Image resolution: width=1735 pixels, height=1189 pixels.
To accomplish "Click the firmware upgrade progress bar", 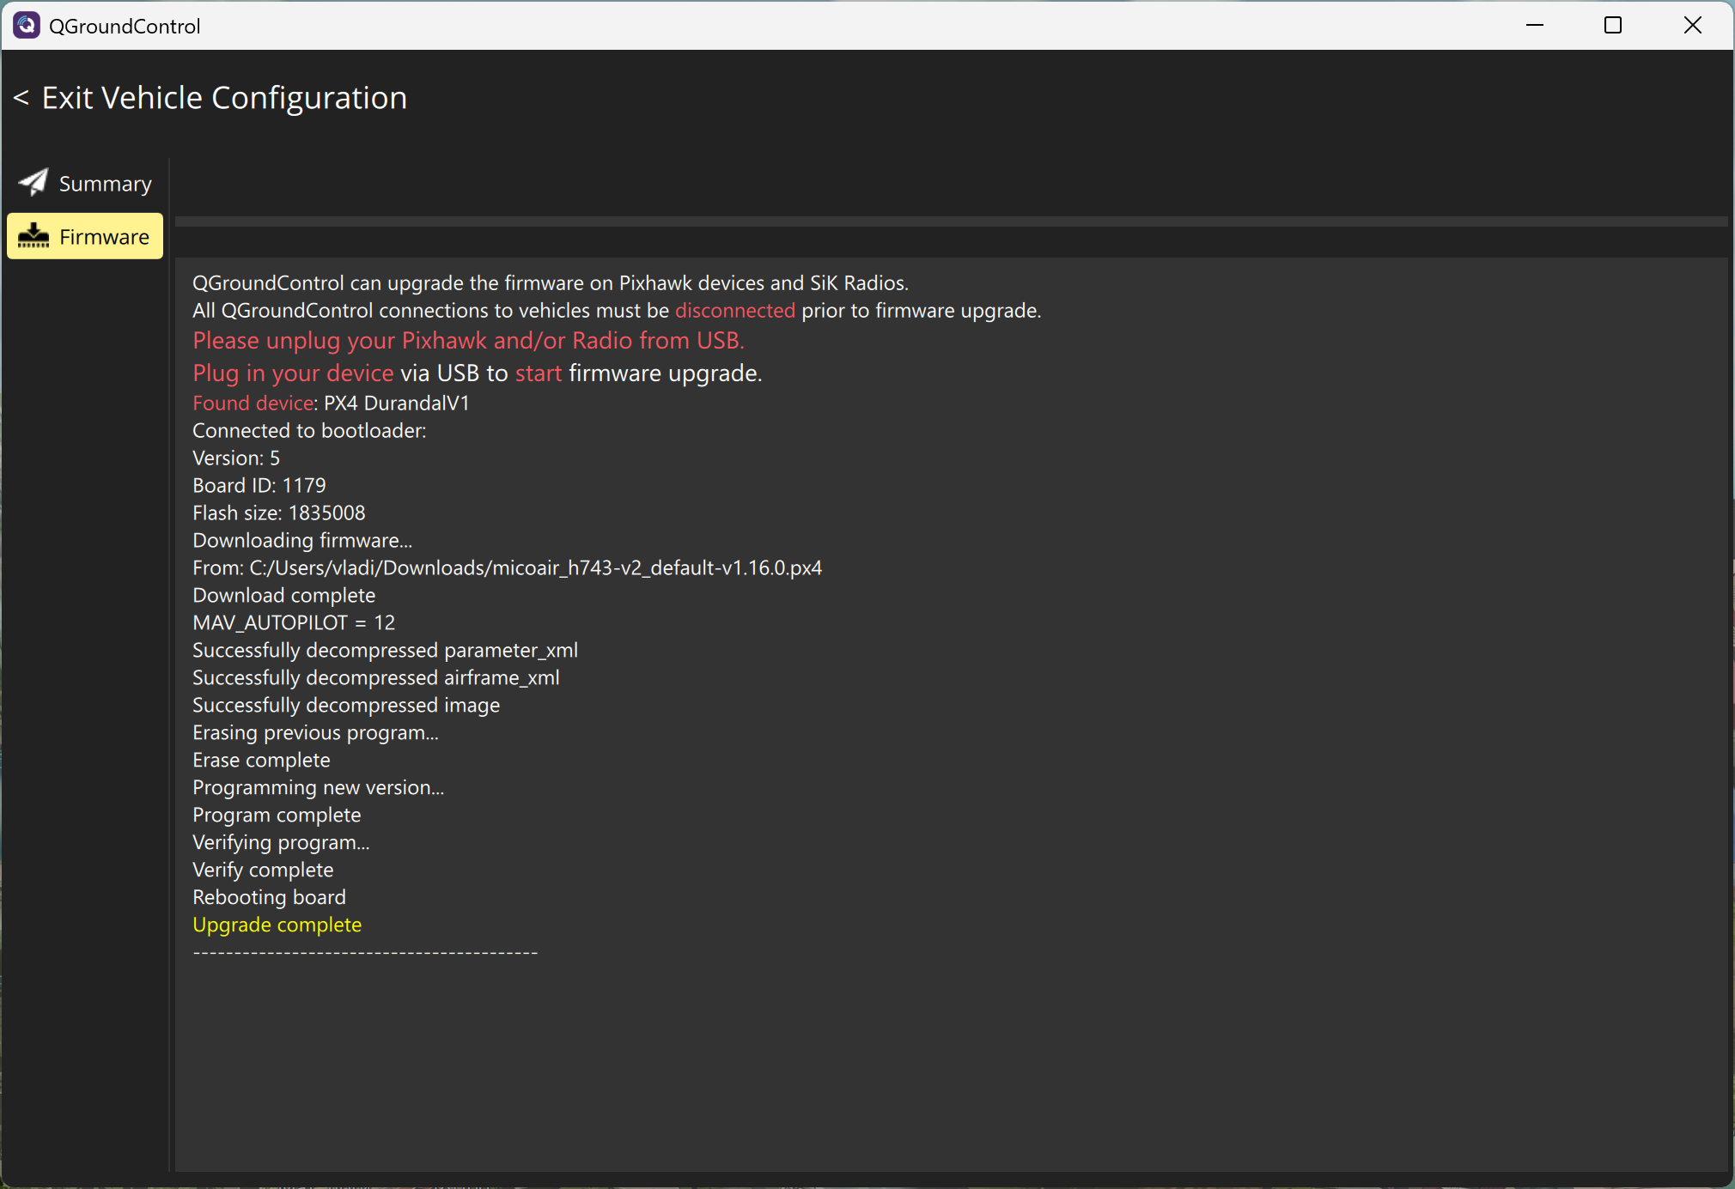I will coord(950,221).
